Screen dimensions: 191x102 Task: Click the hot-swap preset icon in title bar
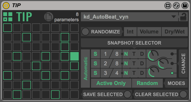click(x=176, y=6)
